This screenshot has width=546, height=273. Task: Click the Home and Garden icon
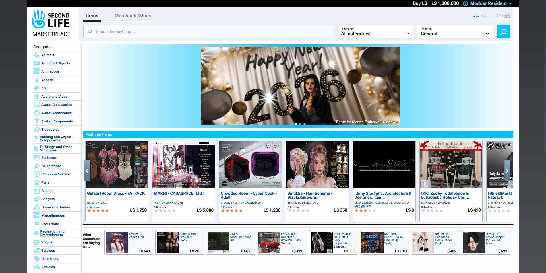pos(37,207)
